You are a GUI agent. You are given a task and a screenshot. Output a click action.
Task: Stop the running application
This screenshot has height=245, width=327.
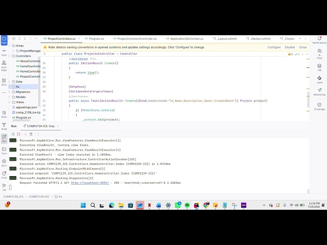(18, 134)
